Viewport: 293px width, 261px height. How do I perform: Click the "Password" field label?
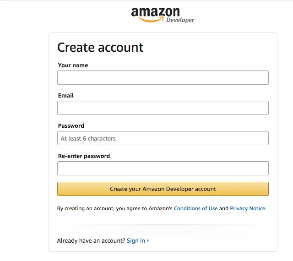point(71,126)
